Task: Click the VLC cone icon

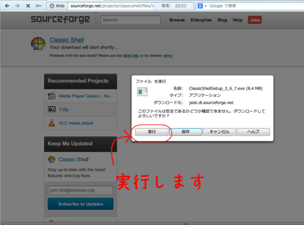Action: 52,123
